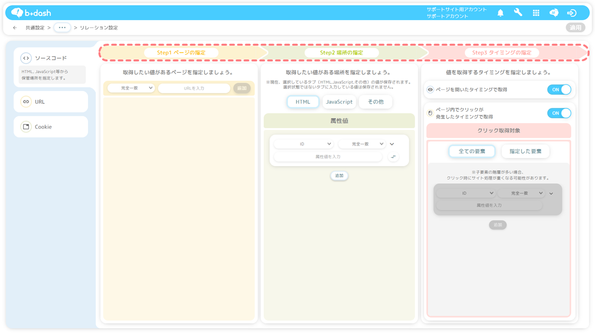Select the Cookie sidebar item

51,127
